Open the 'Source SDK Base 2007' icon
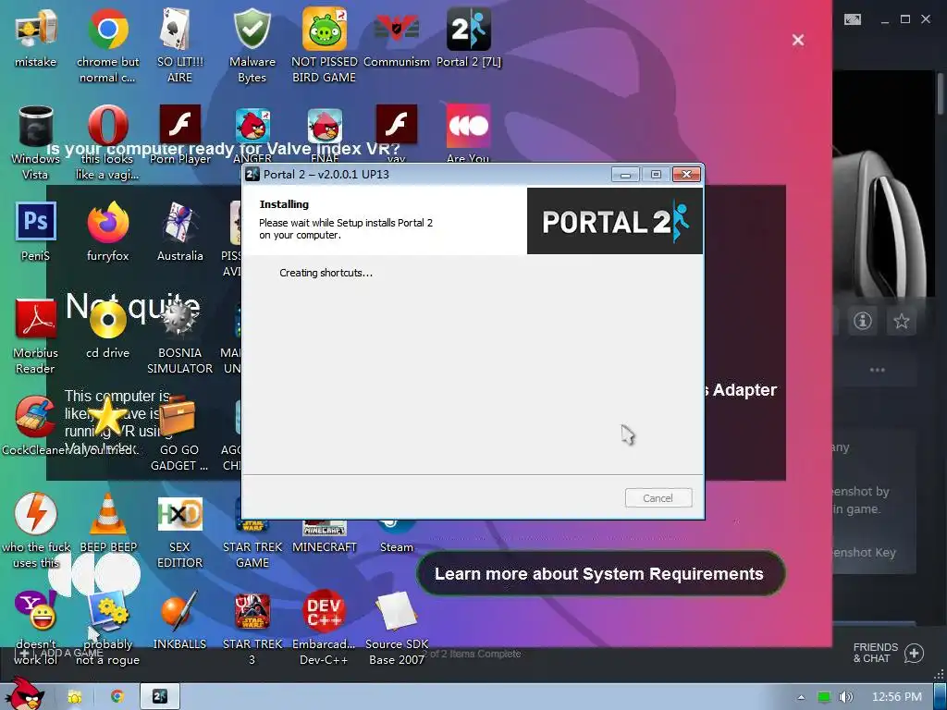Viewport: 947px width, 710px height. [396, 611]
